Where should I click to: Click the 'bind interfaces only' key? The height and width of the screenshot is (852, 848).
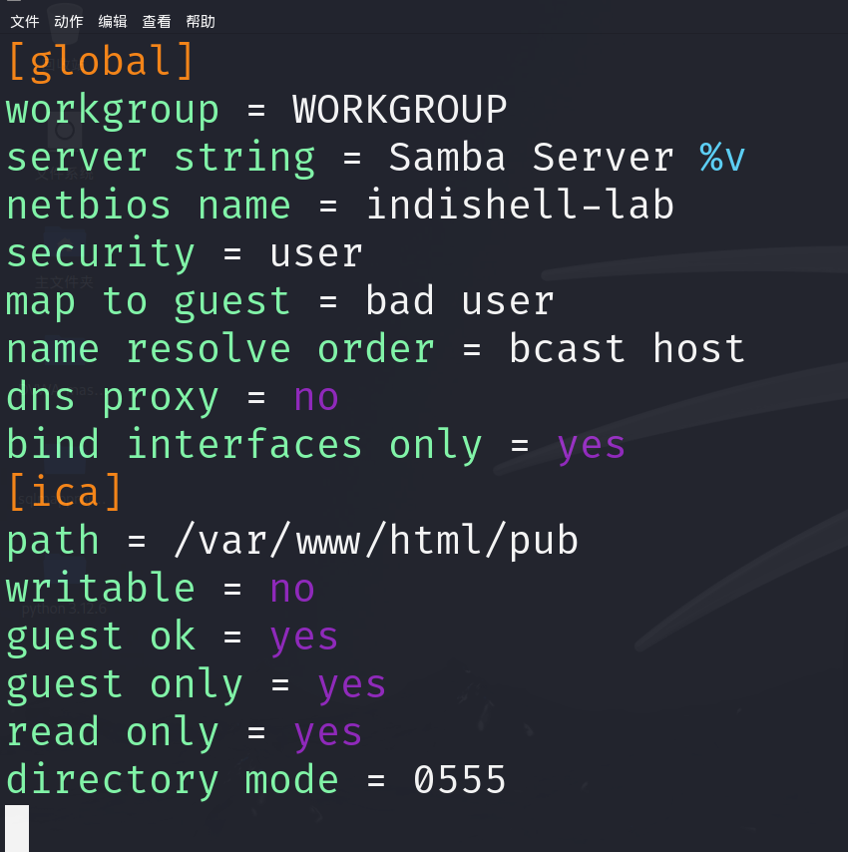tap(243, 445)
